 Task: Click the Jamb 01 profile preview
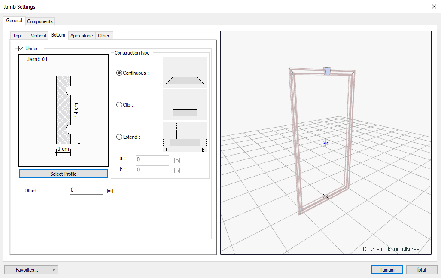click(x=64, y=110)
